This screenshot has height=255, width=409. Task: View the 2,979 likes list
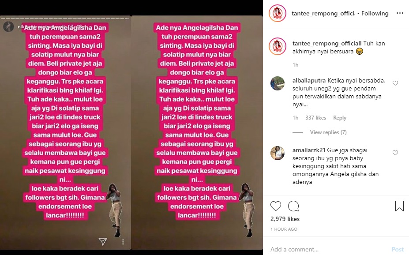pos(285,219)
